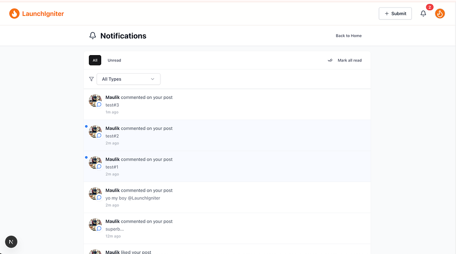Open the 'yo my boy @LaunchIgniter' notification
456x254 pixels.
133,198
